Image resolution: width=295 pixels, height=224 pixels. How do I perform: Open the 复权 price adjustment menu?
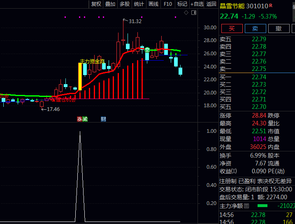[x=96, y=4]
